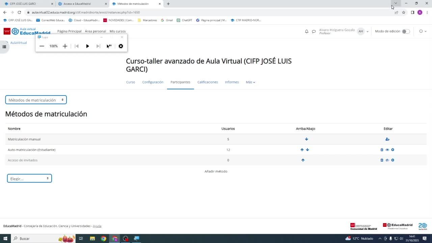Image resolution: width=432 pixels, height=243 pixels.
Task: Open the Cloud - EducaMadrid bookmark
Action: [x=84, y=20]
